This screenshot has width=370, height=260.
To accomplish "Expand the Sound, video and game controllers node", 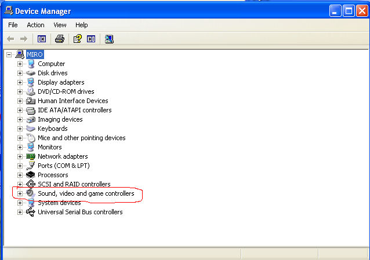I will pyautogui.click(x=20, y=193).
